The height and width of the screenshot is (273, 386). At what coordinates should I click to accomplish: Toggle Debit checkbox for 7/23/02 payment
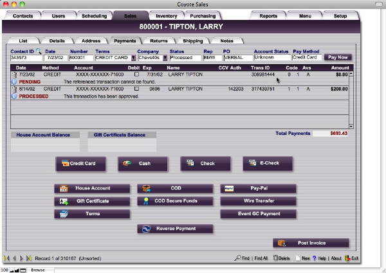coord(136,75)
